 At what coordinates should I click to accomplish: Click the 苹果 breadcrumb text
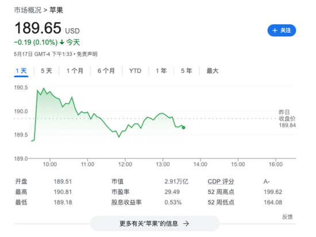point(56,10)
